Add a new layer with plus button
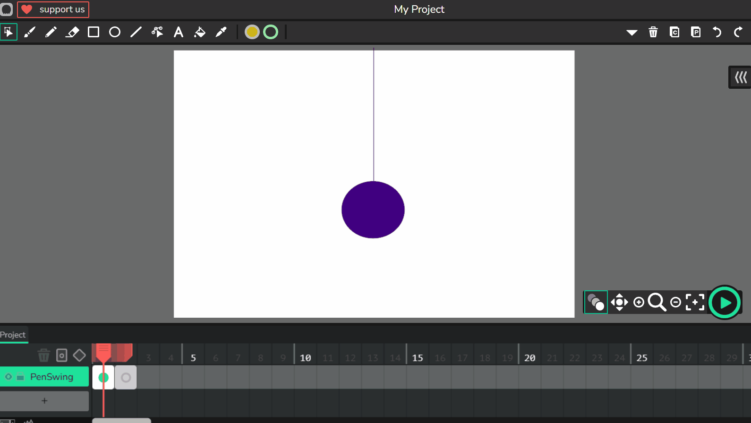 coord(44,401)
